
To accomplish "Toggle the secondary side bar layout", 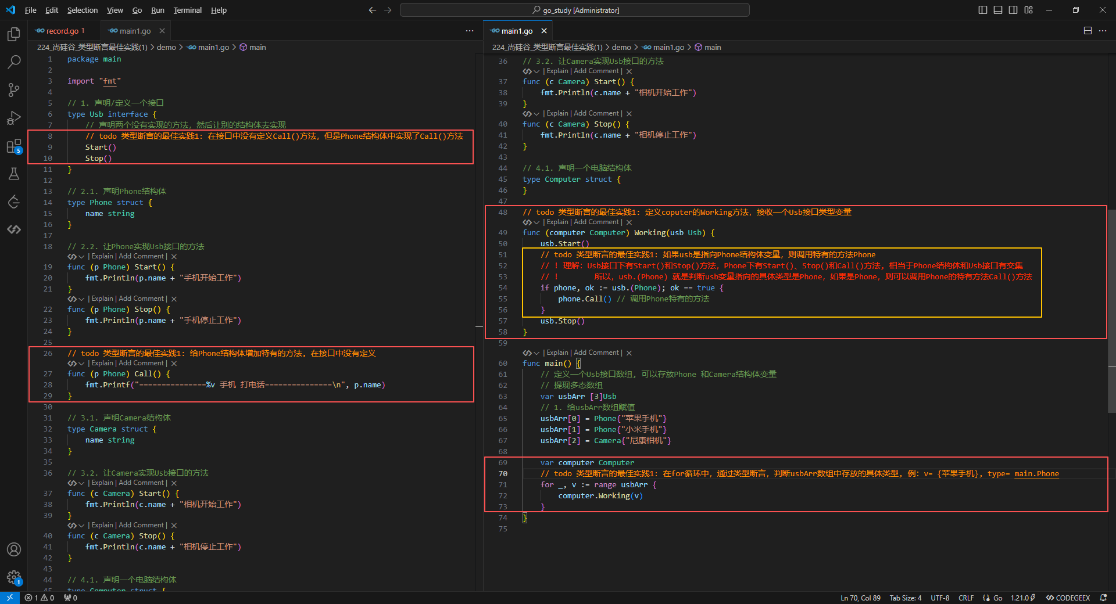I will [1013, 10].
